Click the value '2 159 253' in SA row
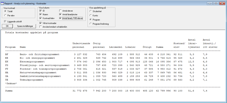Image resolution: width=227 pixels, height=103 pixels. click(133, 76)
